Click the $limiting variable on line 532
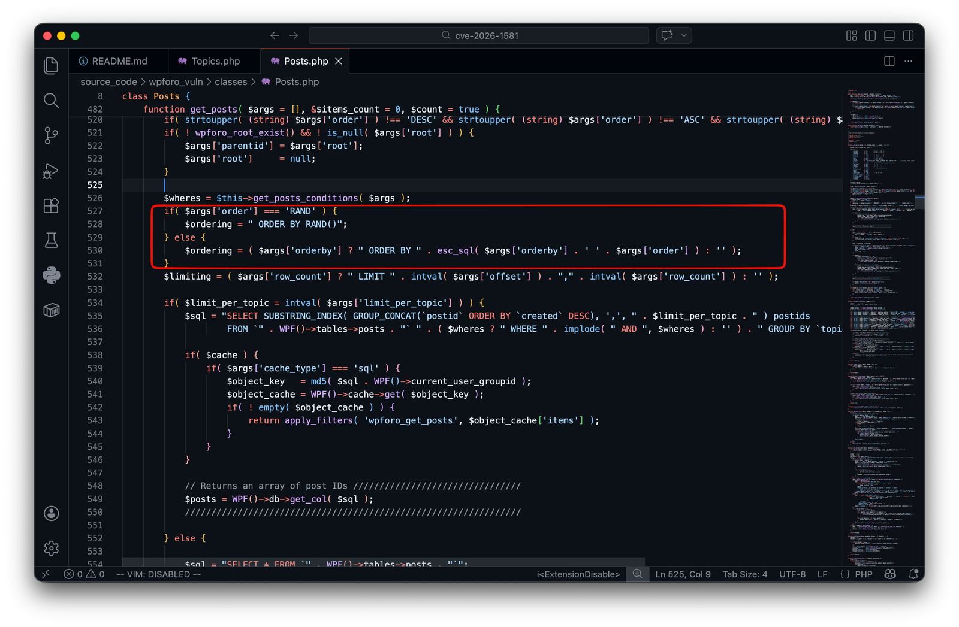The image size is (959, 627). click(188, 277)
